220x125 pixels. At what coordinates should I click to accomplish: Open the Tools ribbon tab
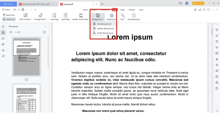click(x=141, y=10)
